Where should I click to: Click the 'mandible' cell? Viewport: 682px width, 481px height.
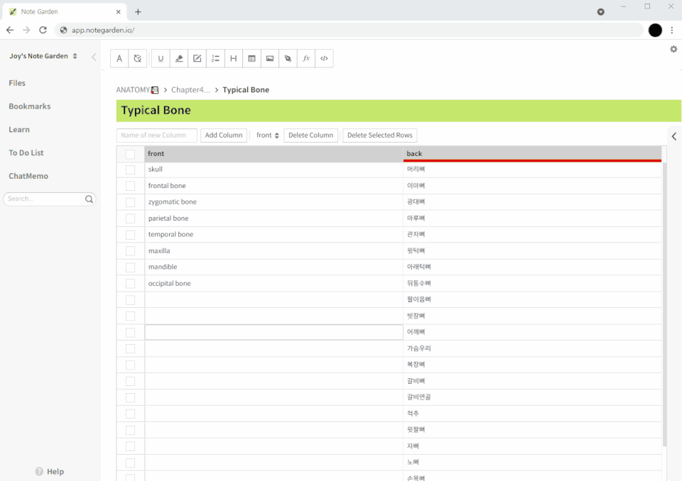tap(274, 267)
